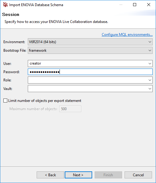Cancel the import wizard

[138, 175]
